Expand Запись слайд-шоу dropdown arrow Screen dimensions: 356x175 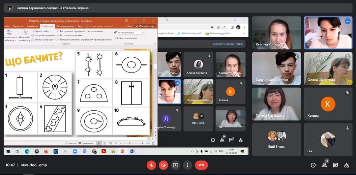coord(54,40)
